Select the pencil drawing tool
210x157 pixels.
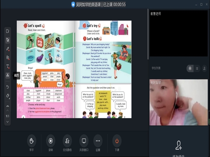[8, 49]
